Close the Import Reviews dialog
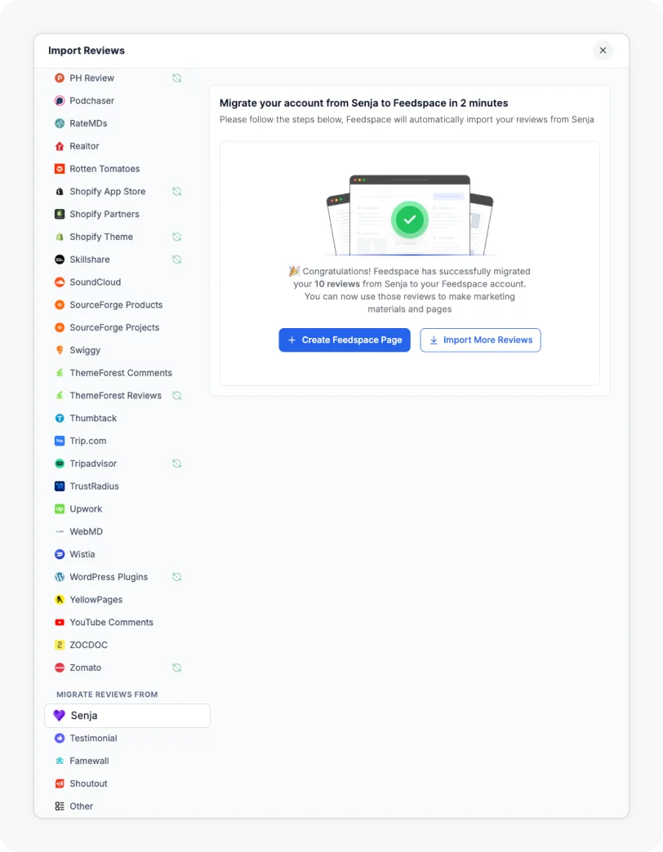 (603, 50)
